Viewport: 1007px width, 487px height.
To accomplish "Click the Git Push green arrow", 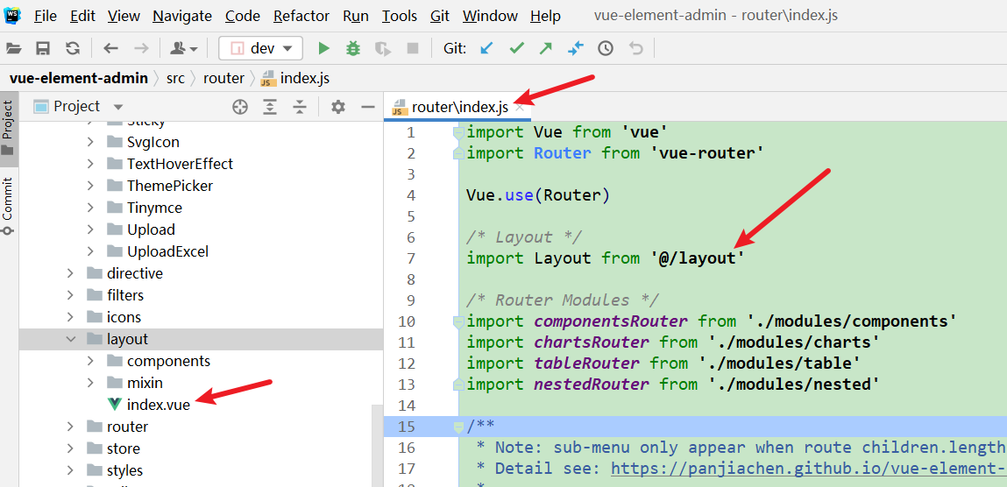I will [x=546, y=48].
